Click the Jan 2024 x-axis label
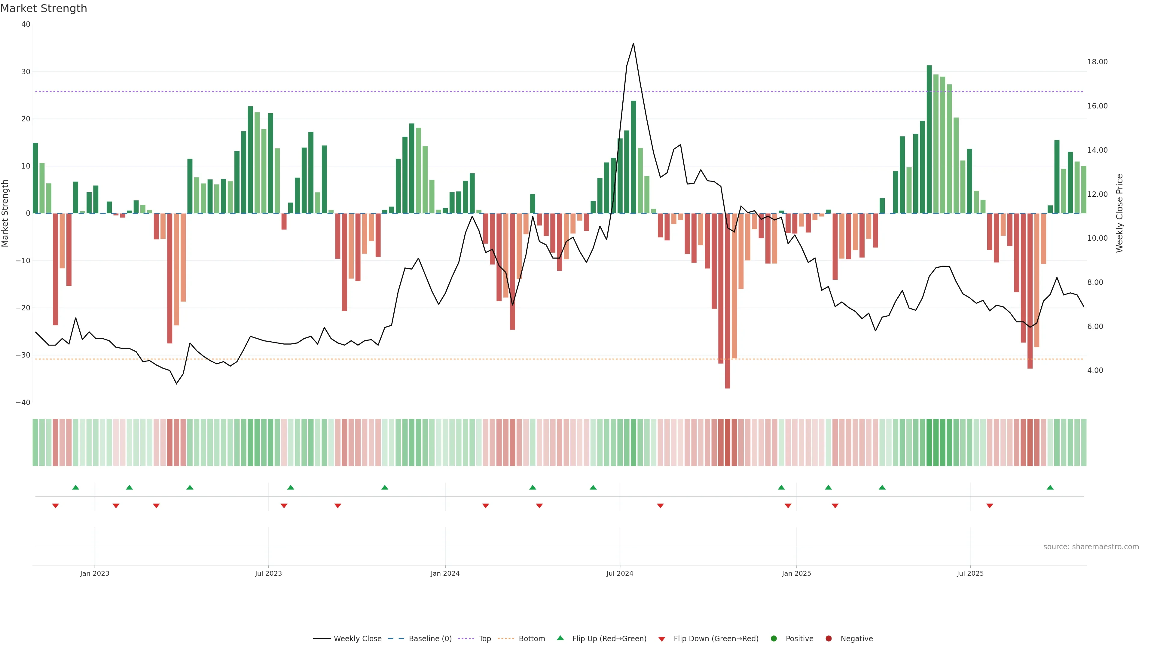1154x649 pixels. point(445,573)
